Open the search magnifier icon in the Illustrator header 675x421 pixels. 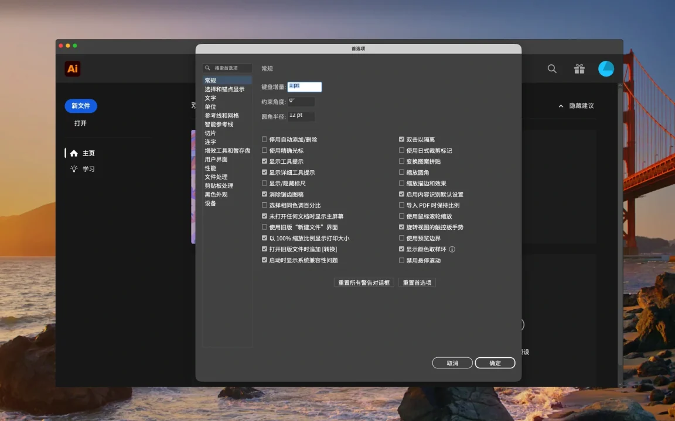552,69
